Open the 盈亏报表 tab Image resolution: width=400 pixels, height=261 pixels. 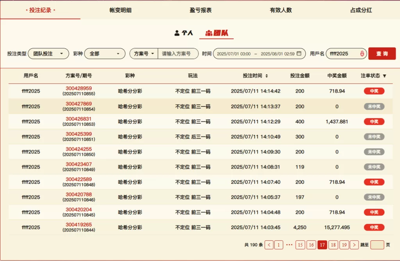(200, 10)
